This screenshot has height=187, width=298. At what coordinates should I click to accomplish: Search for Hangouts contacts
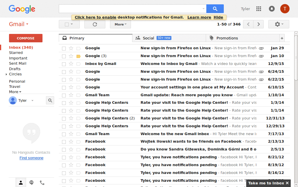50,100
